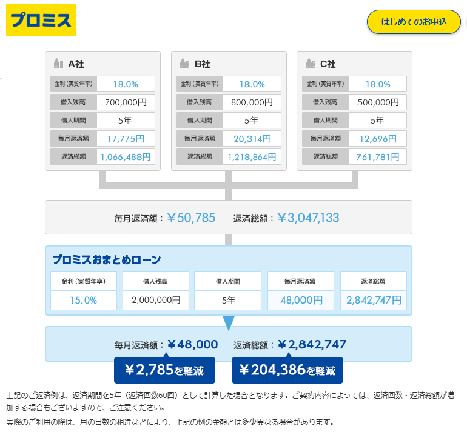
Task: Click the combined total ¥3,047,133 amount
Action: (x=308, y=218)
